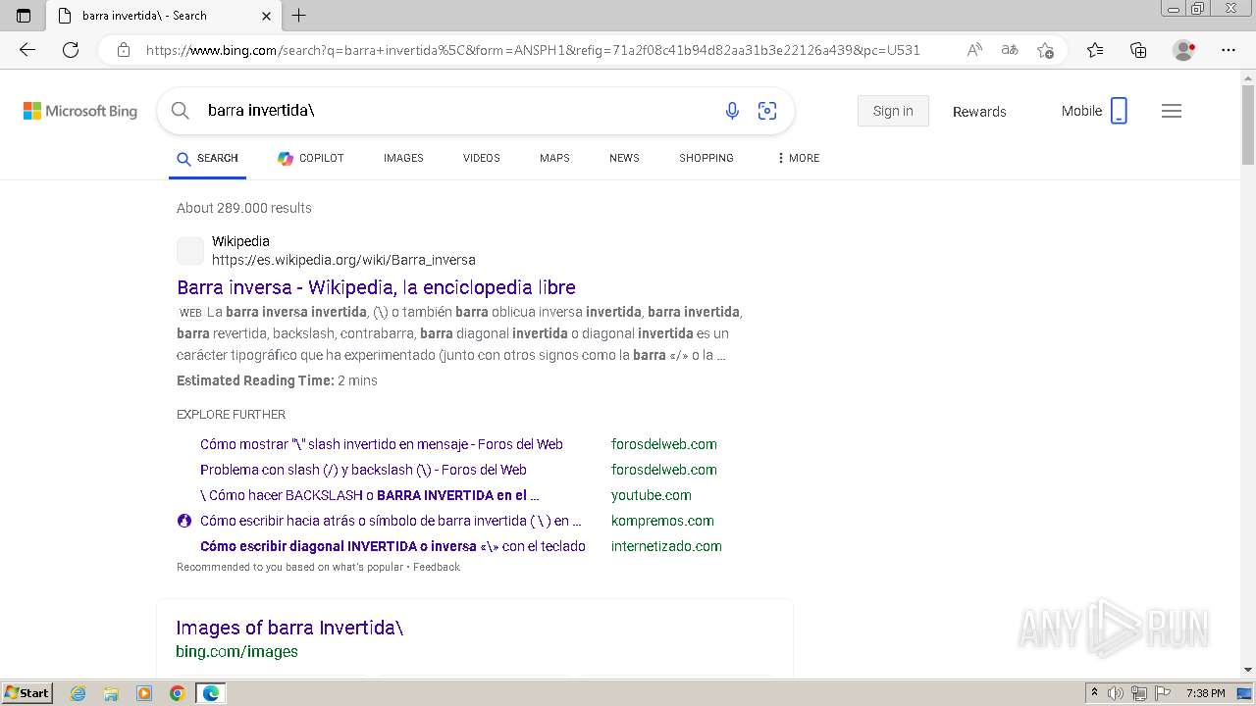
Task: Switch to the MAPS tab
Action: click(x=554, y=158)
